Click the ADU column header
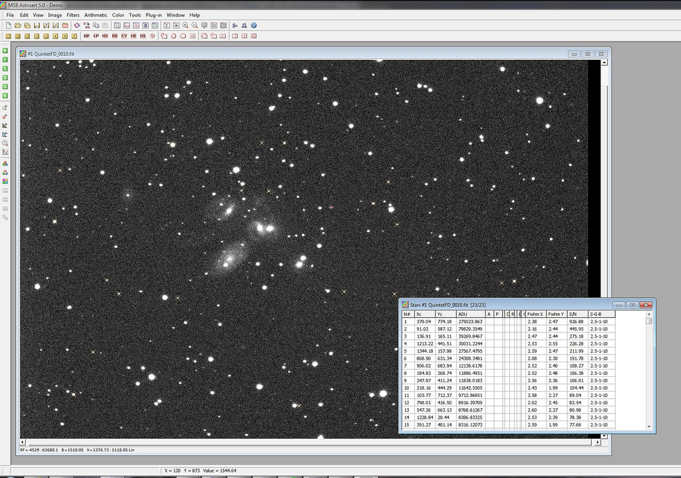This screenshot has width=681, height=478. point(470,314)
